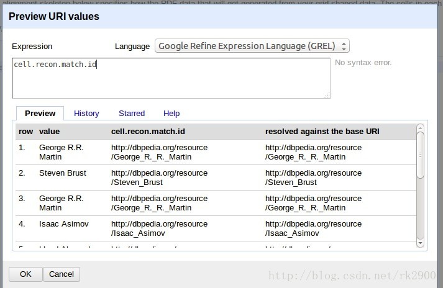Click the row number '2.' cell
Viewport: 443px width, 288px height.
pos(22,173)
